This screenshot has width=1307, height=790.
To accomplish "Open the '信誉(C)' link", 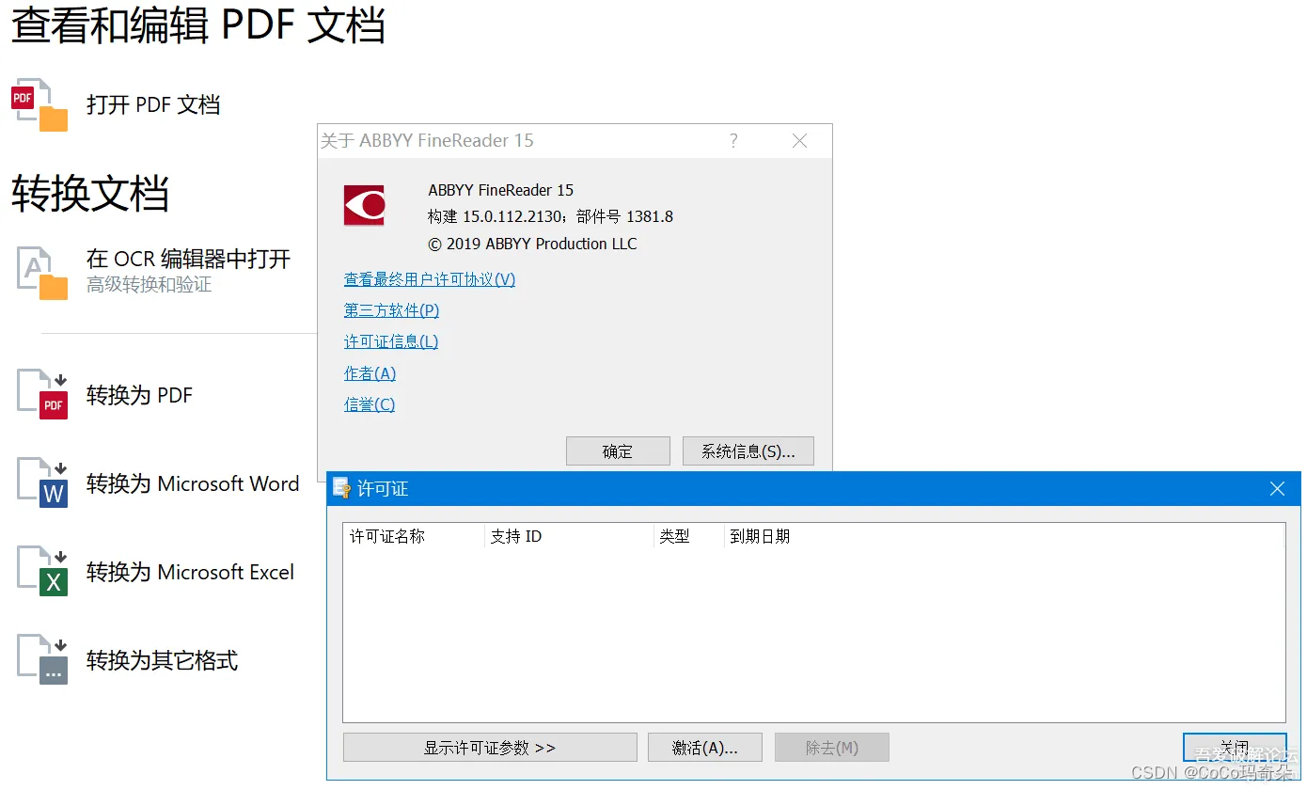I will [370, 404].
